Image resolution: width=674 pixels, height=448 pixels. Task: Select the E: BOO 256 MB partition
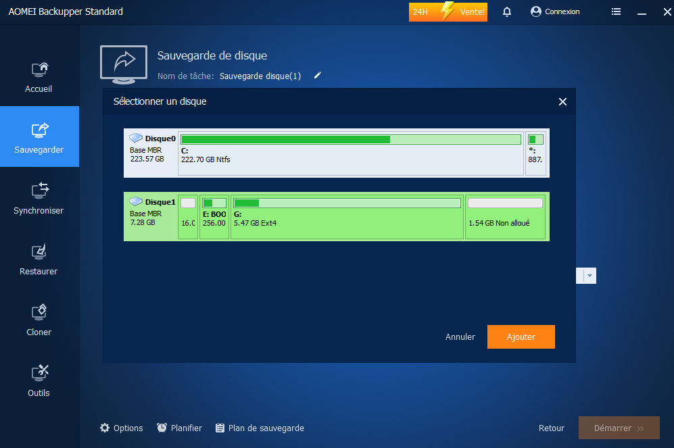click(x=214, y=217)
